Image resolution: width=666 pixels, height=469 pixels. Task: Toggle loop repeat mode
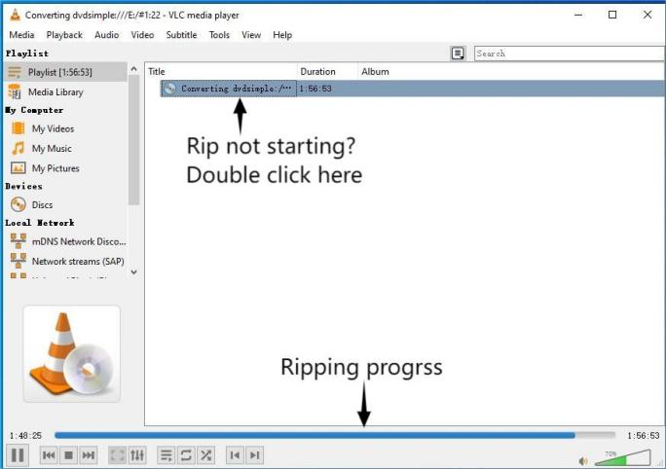186,454
